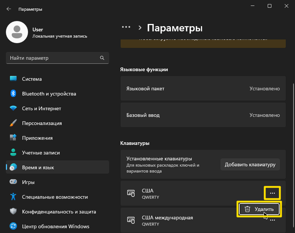The width and height of the screenshot is (295, 233).
Task: Click the back arrow in title bar
Action: point(9,9)
